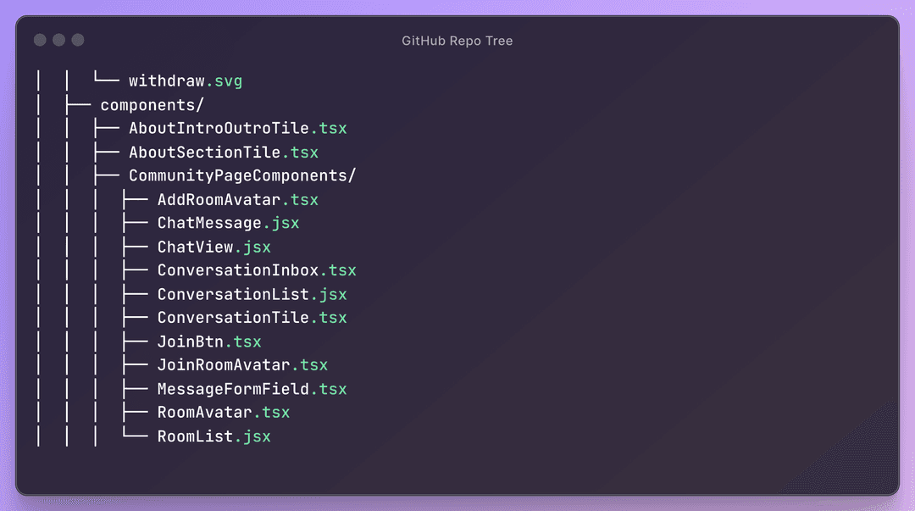Open JoinBtn.tsx file
Image resolution: width=915 pixels, height=511 pixels.
[209, 342]
